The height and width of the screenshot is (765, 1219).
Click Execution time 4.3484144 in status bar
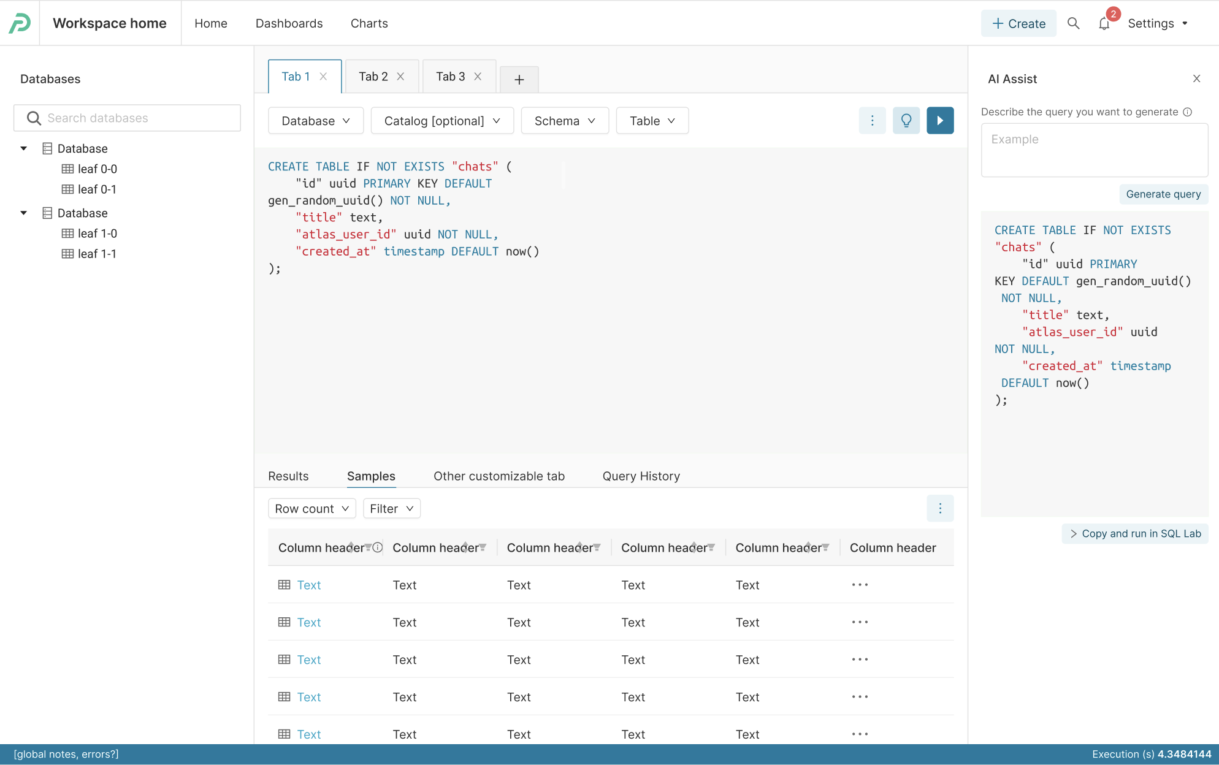[x=1152, y=754]
